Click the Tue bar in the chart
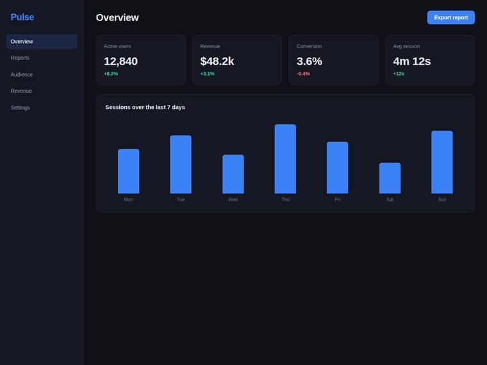This screenshot has width=487, height=365. tap(181, 165)
